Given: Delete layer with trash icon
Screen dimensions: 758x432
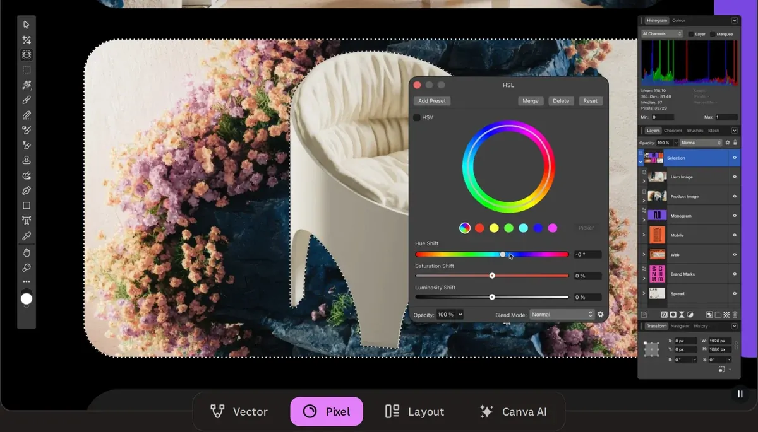Looking at the screenshot, I should 735,314.
